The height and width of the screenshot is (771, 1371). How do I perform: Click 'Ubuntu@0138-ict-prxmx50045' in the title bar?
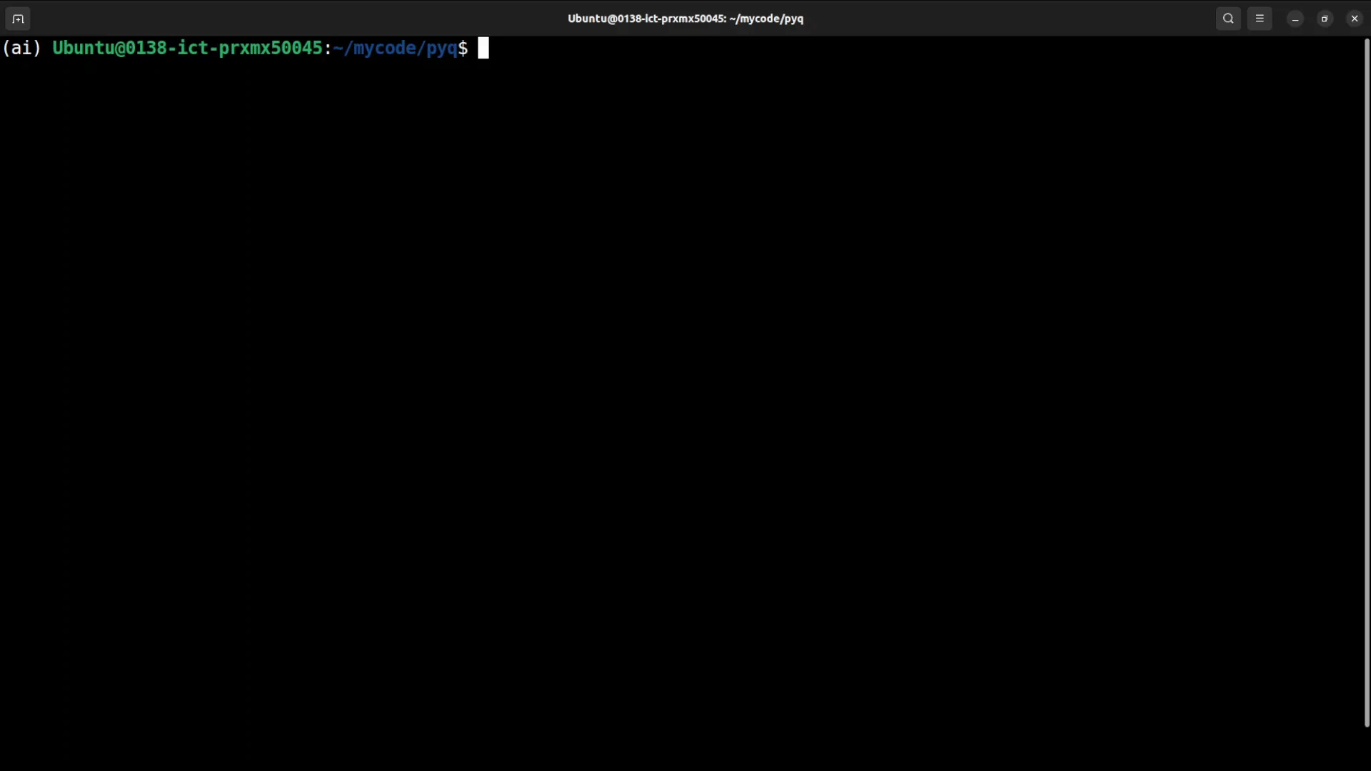point(646,19)
